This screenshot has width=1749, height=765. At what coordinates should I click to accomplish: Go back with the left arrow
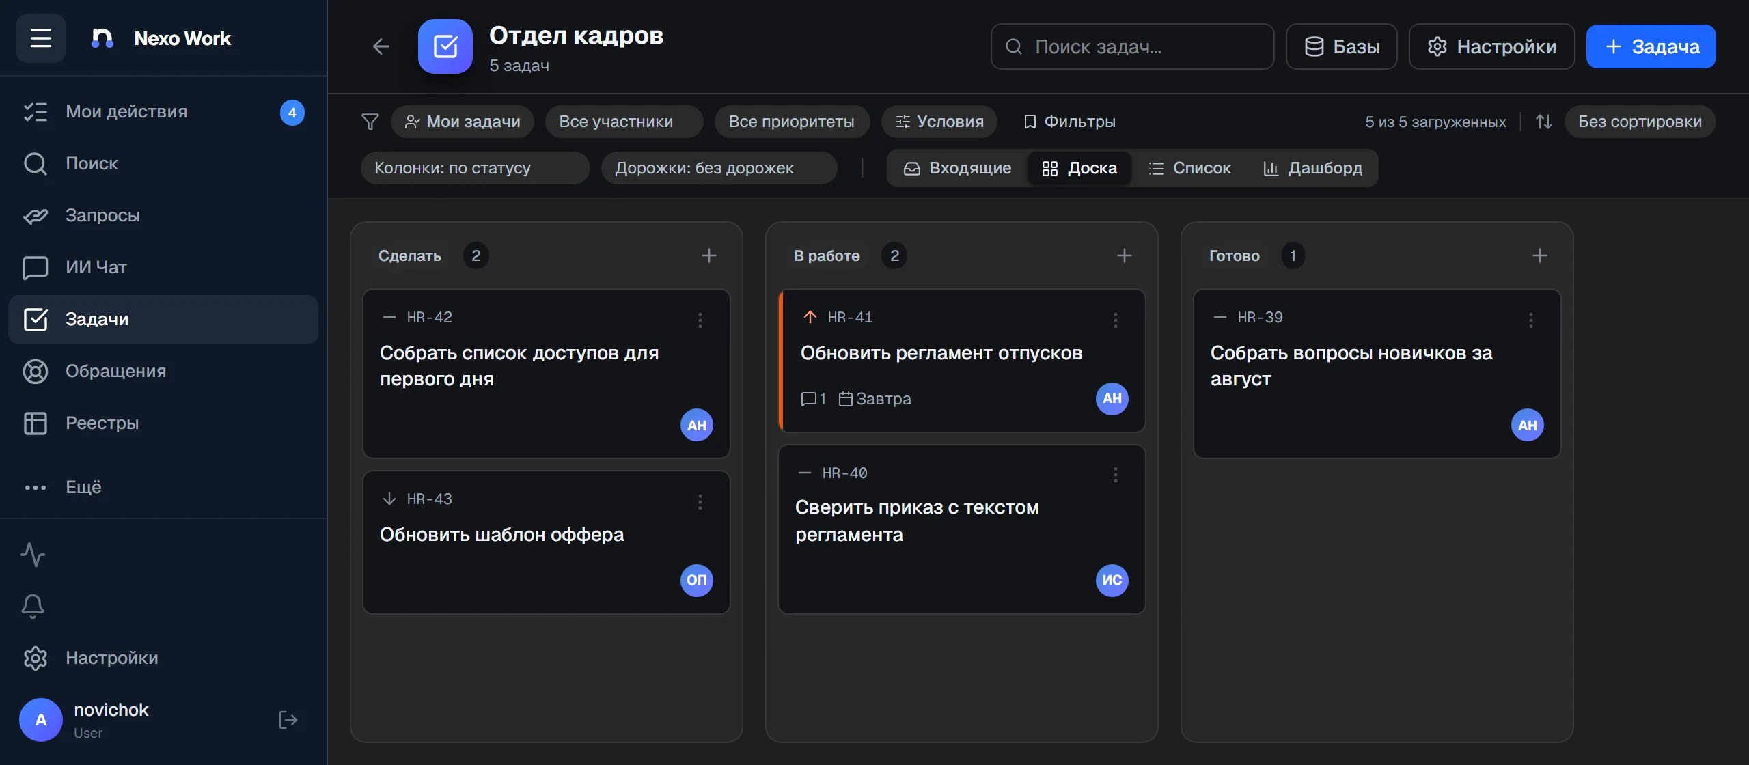pyautogui.click(x=381, y=46)
